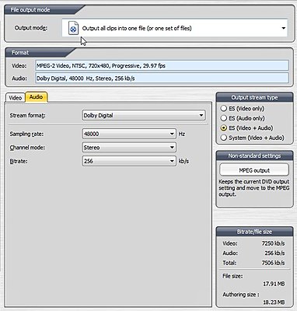Click the Output stream type header

[x=254, y=97]
